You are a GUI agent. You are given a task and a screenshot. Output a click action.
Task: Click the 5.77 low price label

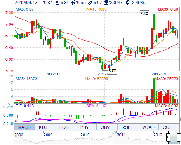click(112, 71)
